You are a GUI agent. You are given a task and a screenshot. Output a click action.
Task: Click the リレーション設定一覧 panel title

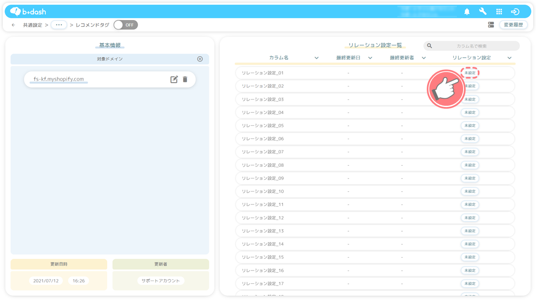375,45
